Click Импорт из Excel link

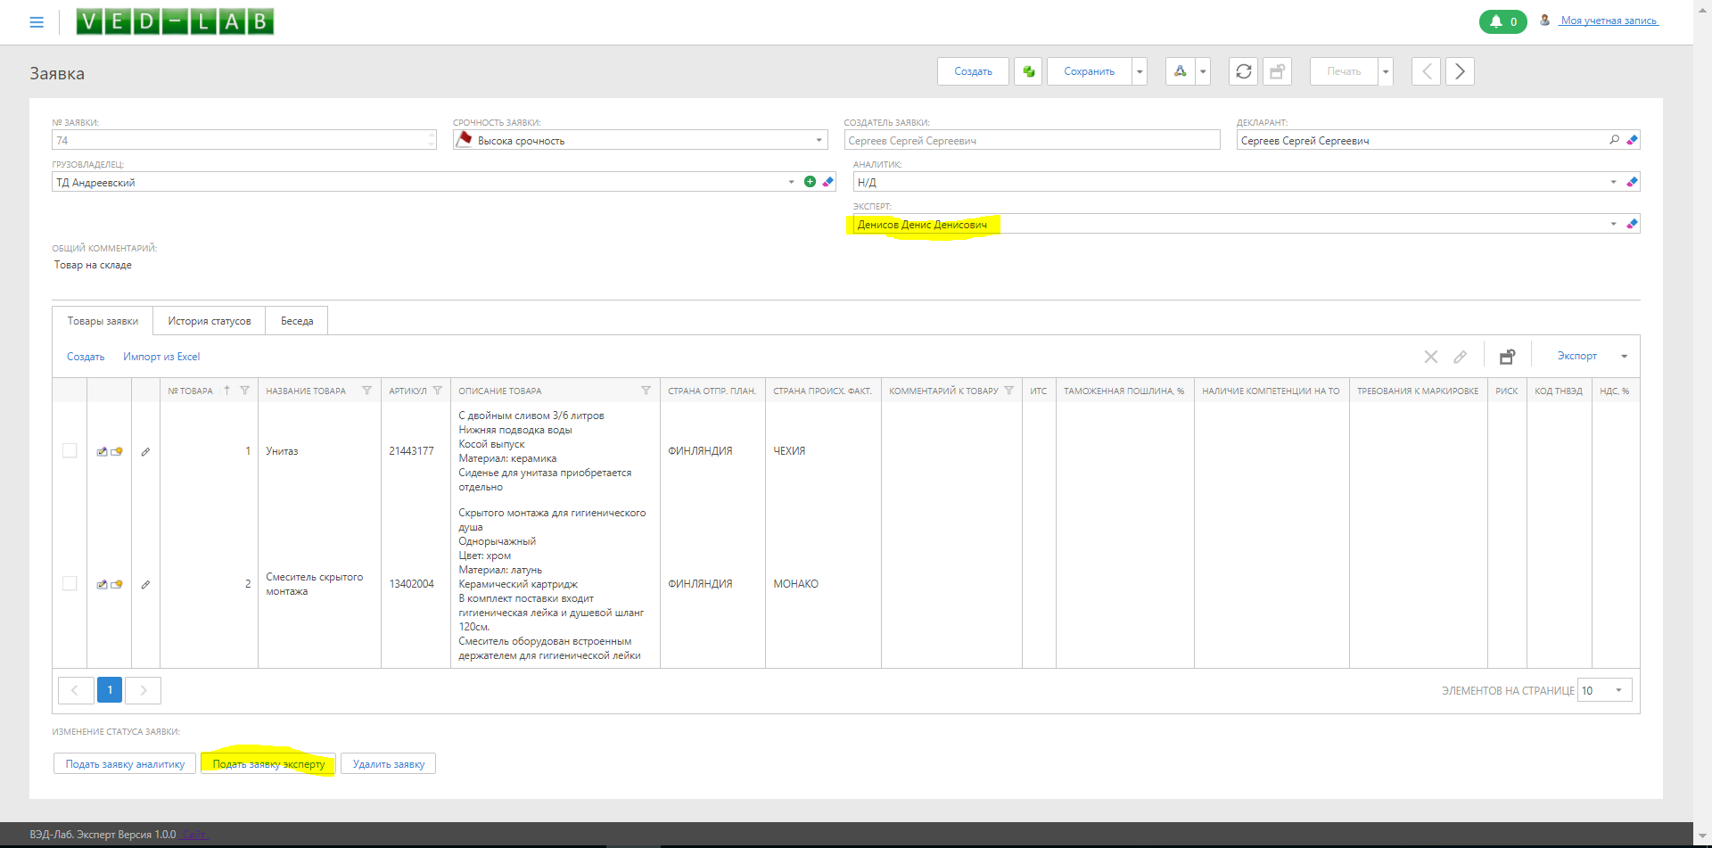click(161, 357)
